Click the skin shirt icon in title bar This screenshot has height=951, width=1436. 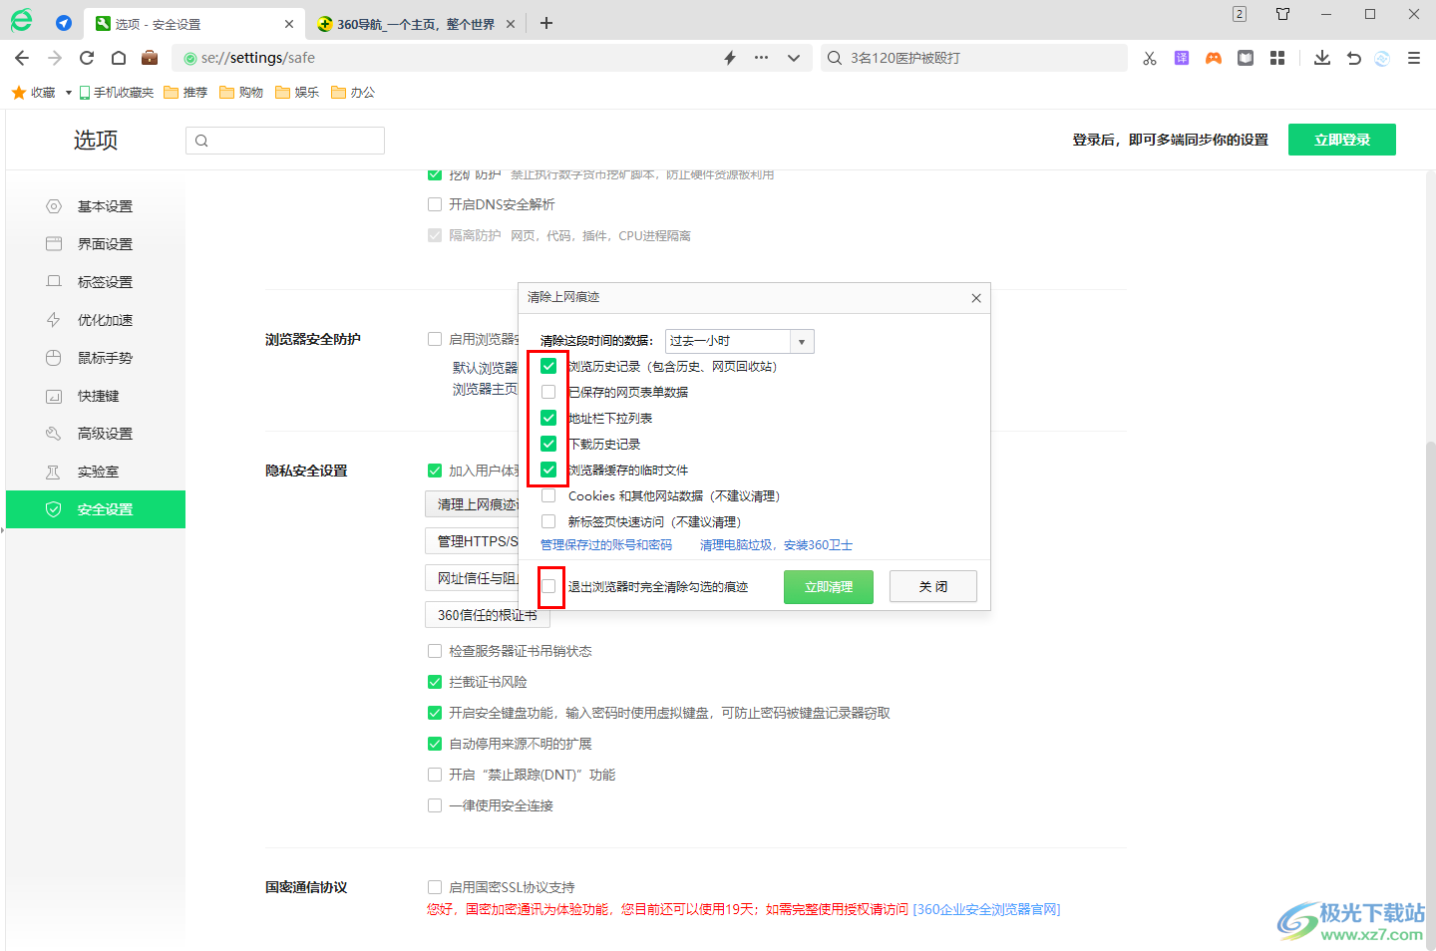click(1283, 14)
